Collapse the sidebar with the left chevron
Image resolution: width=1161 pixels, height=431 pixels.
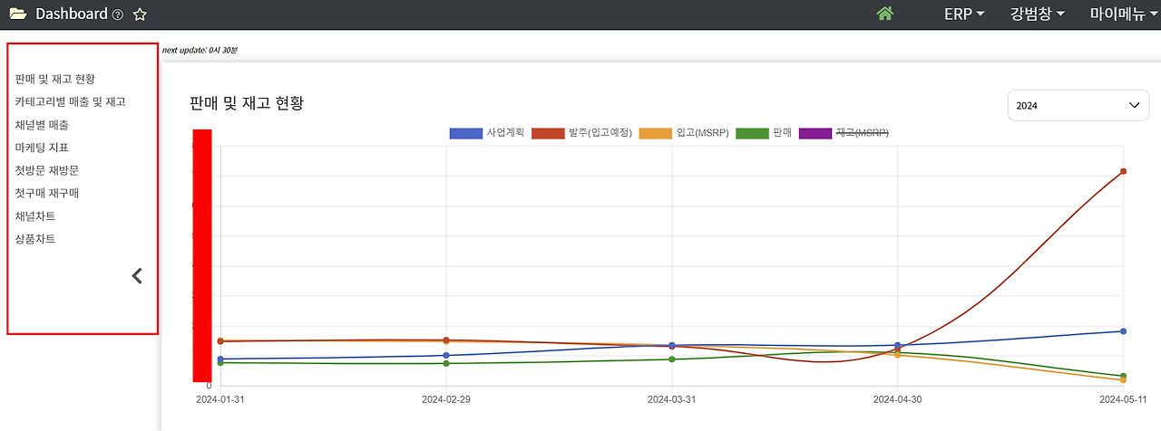coord(137,276)
